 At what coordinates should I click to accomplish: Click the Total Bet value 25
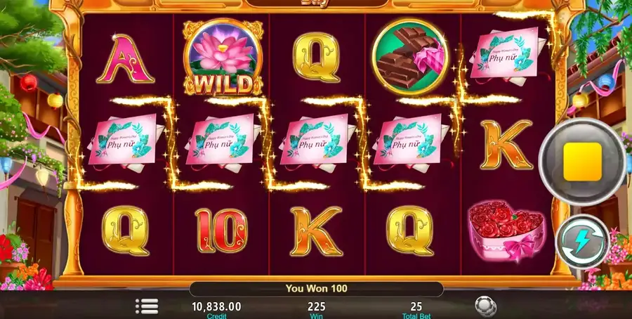tap(416, 307)
